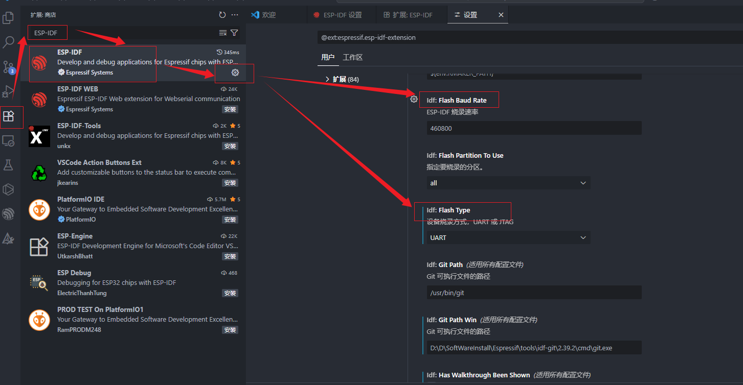This screenshot has width=743, height=385.
Task: Click the triangle-with-wrench activity bar icon
Action: [x=8, y=238]
